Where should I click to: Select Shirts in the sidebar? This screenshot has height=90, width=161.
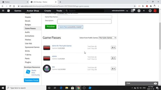(27, 51)
